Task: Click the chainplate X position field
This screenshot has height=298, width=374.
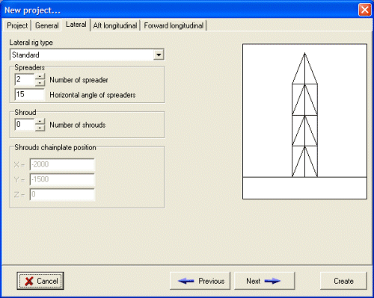Action: tap(62, 164)
